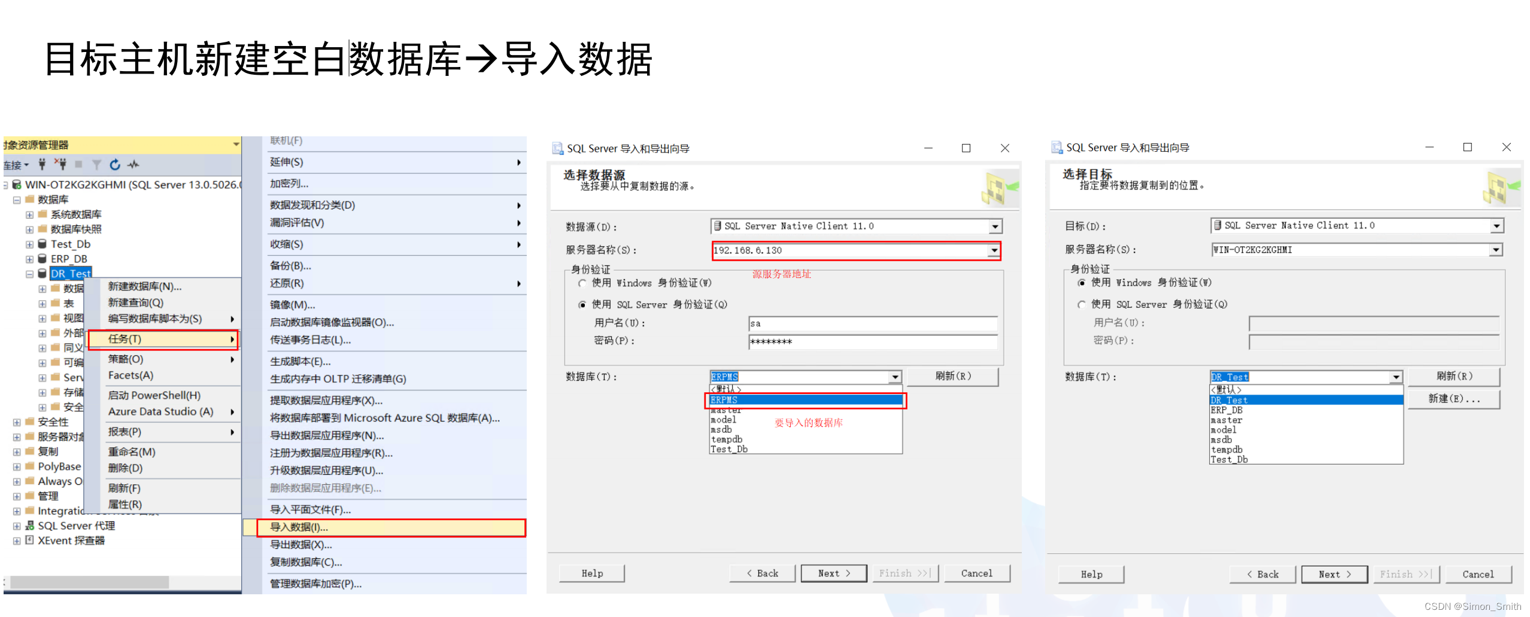Click the Filter funnel icon
This screenshot has height=617, width=1530.
coord(96,164)
